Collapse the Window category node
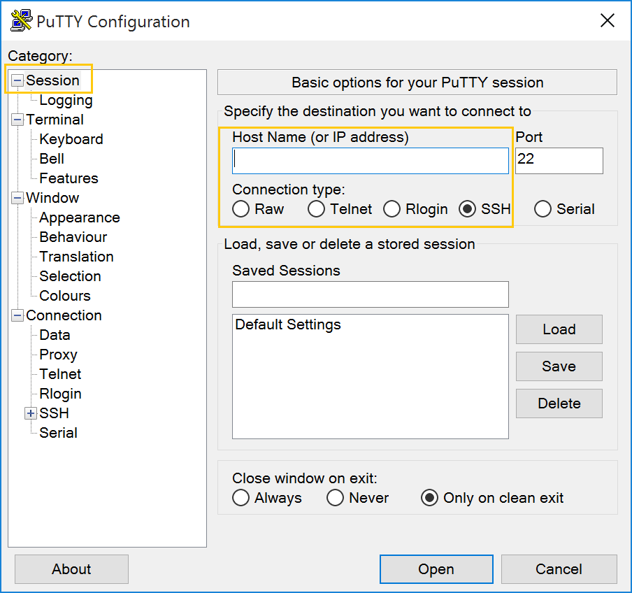The image size is (632, 593). click(x=17, y=198)
